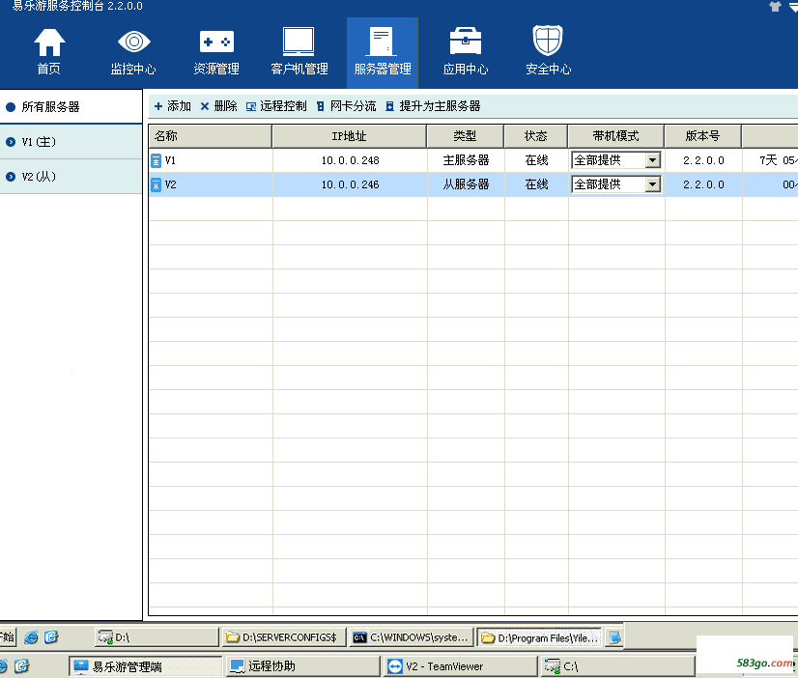Select IP cell 10.0.0.246
The width and height of the screenshot is (798, 678).
click(350, 184)
